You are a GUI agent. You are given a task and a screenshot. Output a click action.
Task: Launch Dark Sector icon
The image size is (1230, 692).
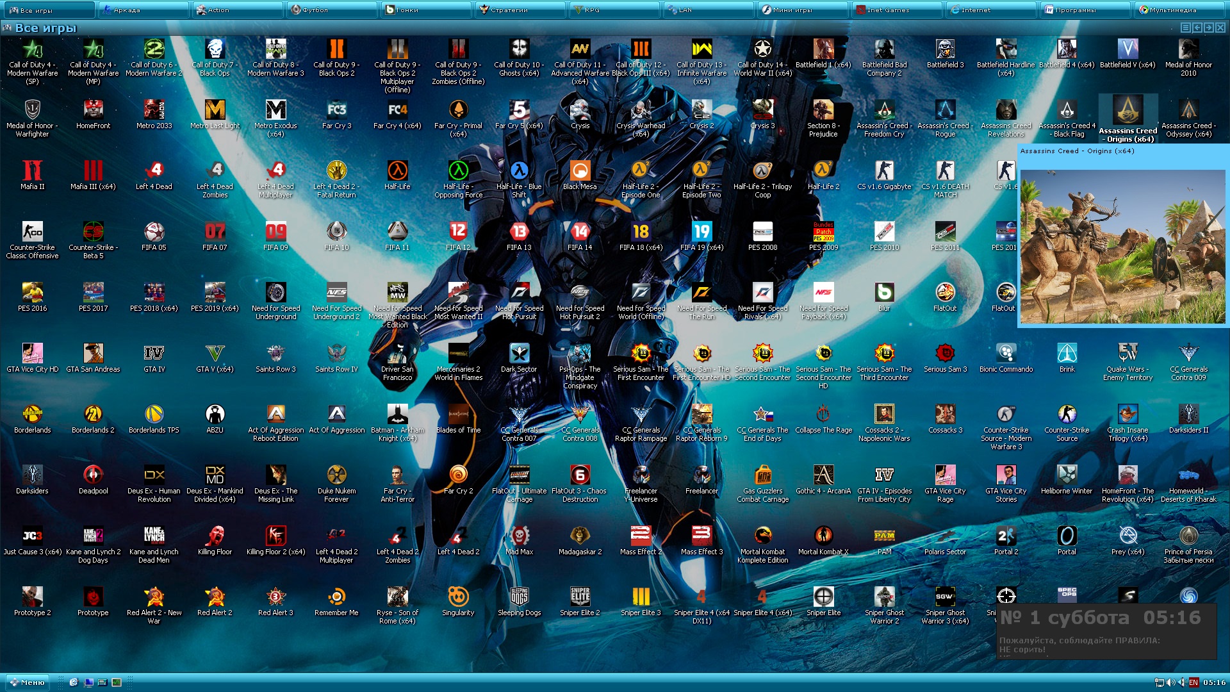[x=519, y=358]
